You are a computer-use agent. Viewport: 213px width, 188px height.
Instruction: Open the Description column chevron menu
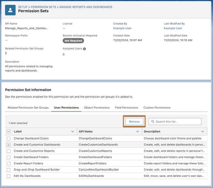[x=203, y=132]
